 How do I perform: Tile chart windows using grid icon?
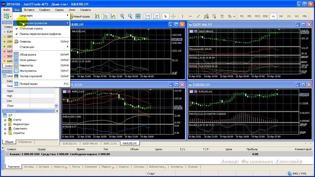tap(138, 16)
